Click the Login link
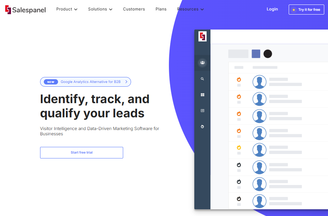Viewport: 328px width, 216px height. pyautogui.click(x=272, y=9)
